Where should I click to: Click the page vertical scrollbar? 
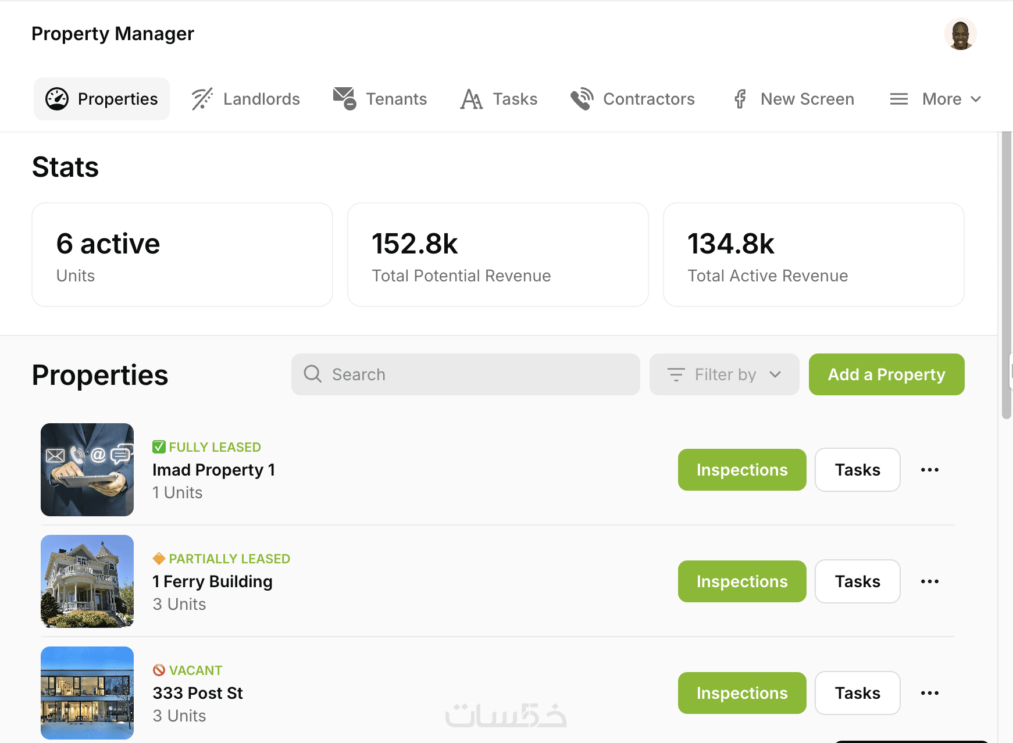(1006, 273)
